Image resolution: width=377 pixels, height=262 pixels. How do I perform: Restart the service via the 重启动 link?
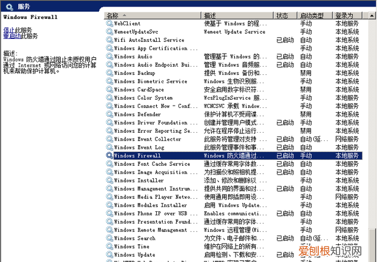point(12,36)
